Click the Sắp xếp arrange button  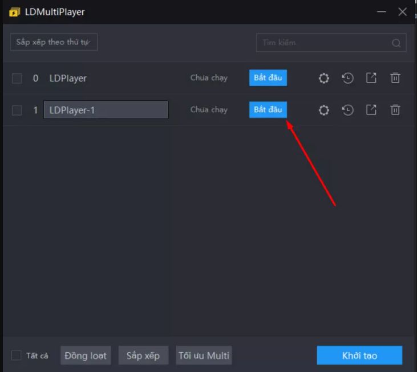tap(143, 355)
